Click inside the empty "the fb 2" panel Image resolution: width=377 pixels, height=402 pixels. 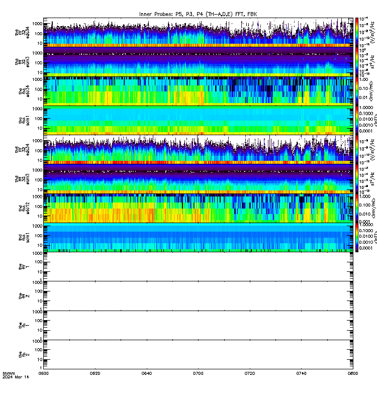pyautogui.click(x=198, y=355)
